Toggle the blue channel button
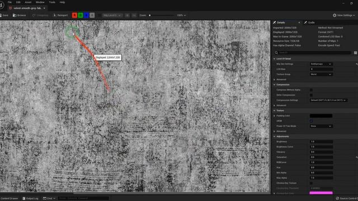The height and width of the screenshot is (201, 358). point(86,15)
